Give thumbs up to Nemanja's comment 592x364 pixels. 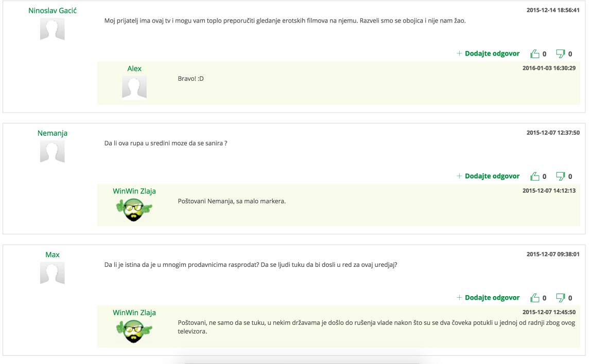[x=535, y=176]
